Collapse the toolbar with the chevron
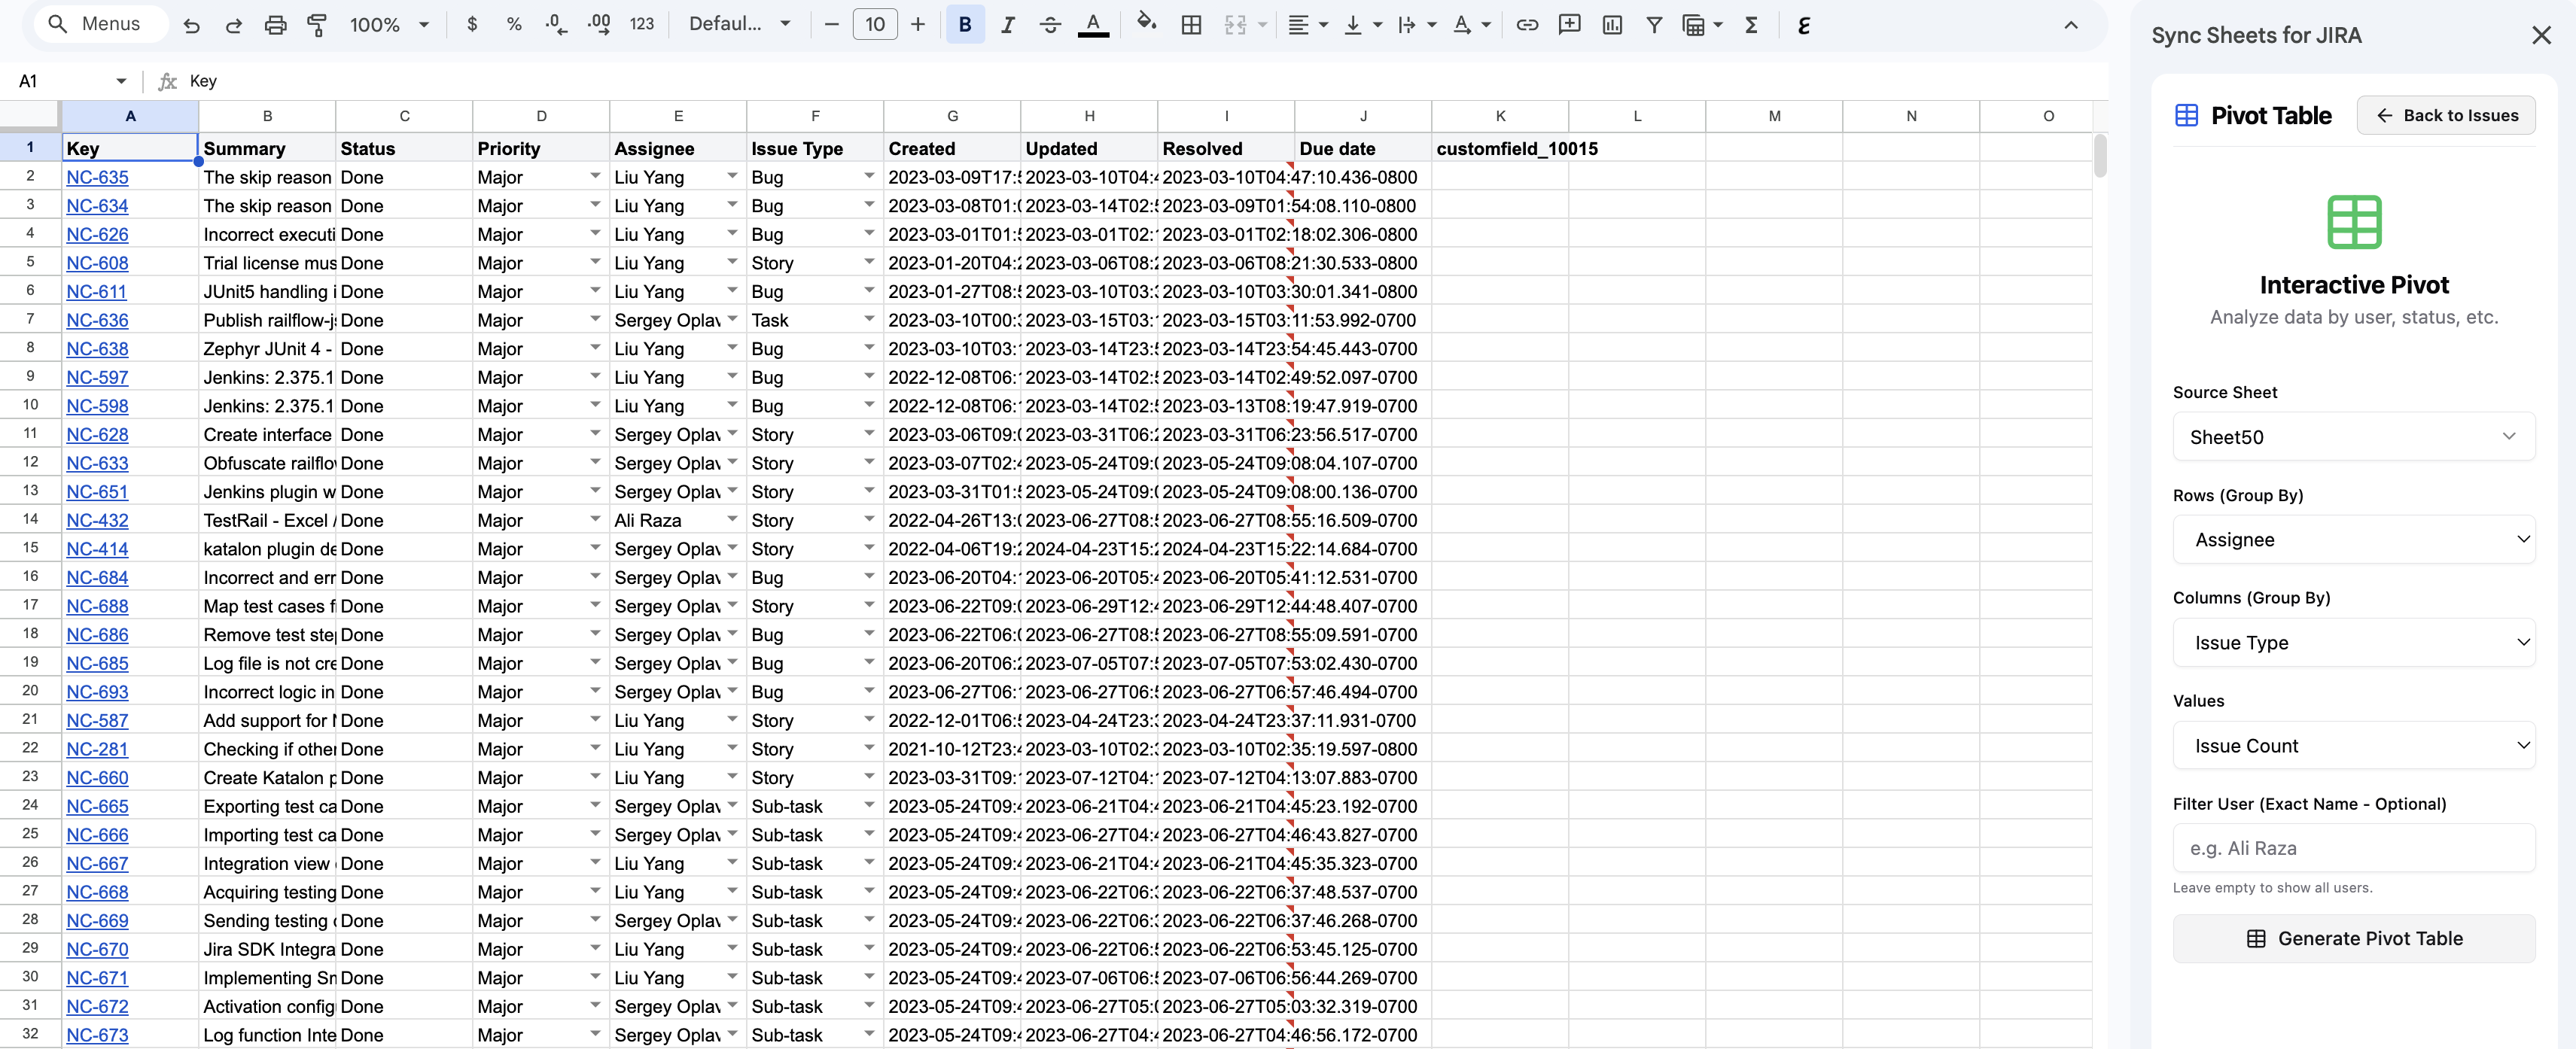 pos(2070,24)
